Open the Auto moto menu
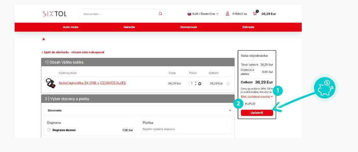The image size is (358, 152). click(71, 27)
